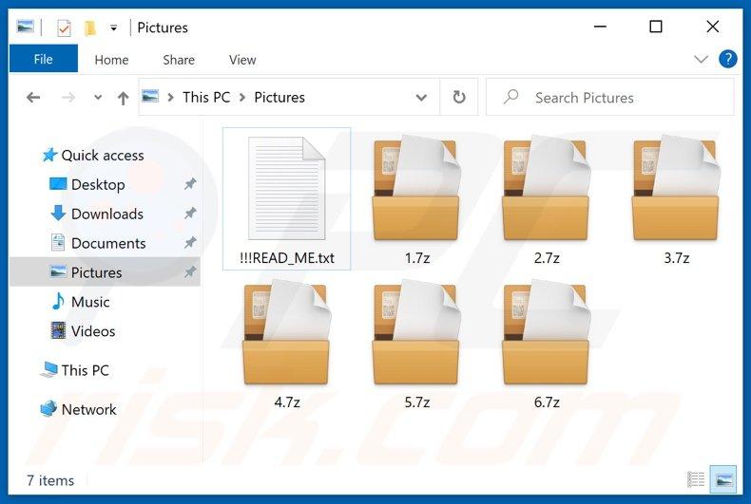Click the pin icon next to Desktop
This screenshot has height=504, width=751.
coord(190,184)
